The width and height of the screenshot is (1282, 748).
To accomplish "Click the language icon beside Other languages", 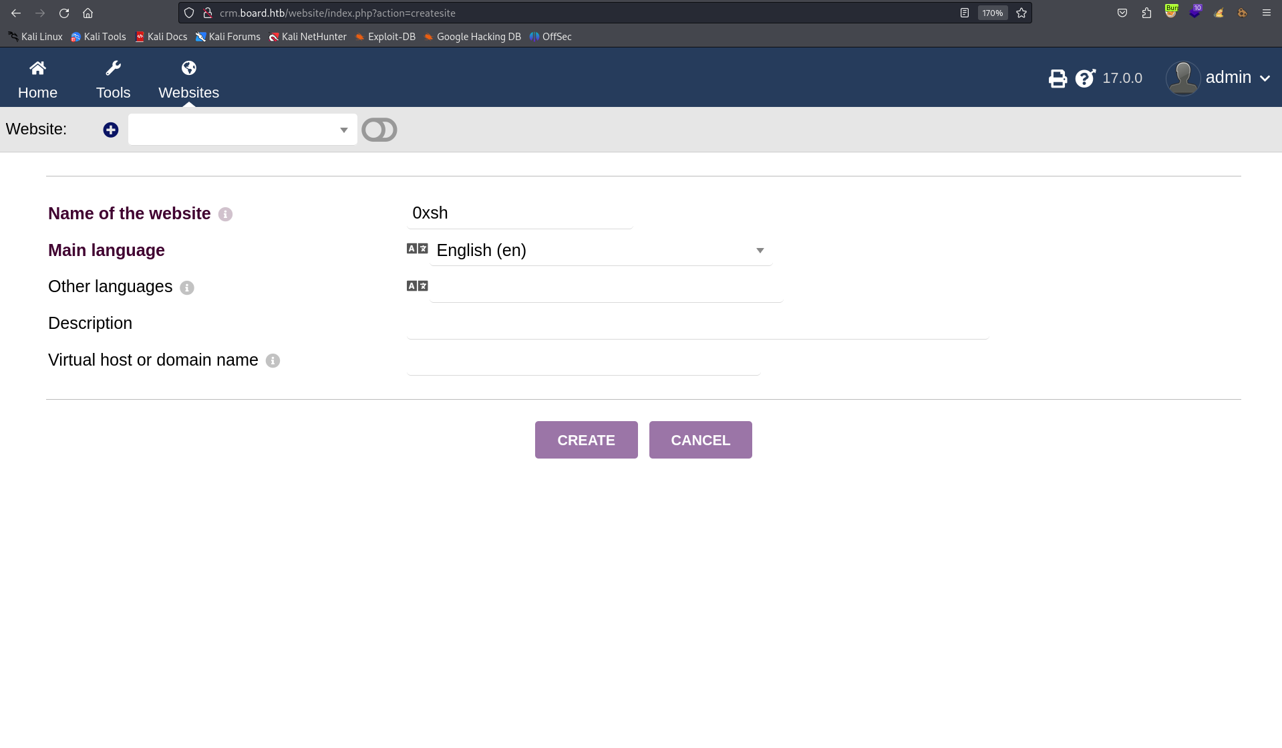I will (418, 286).
